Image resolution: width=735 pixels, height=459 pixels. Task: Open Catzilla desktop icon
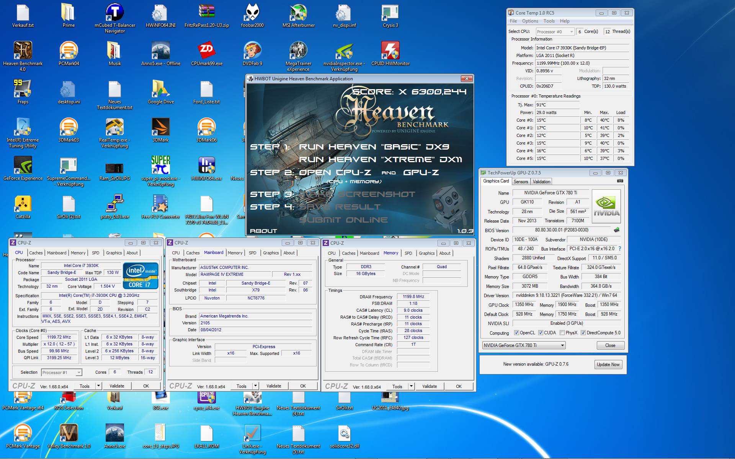(x=23, y=207)
